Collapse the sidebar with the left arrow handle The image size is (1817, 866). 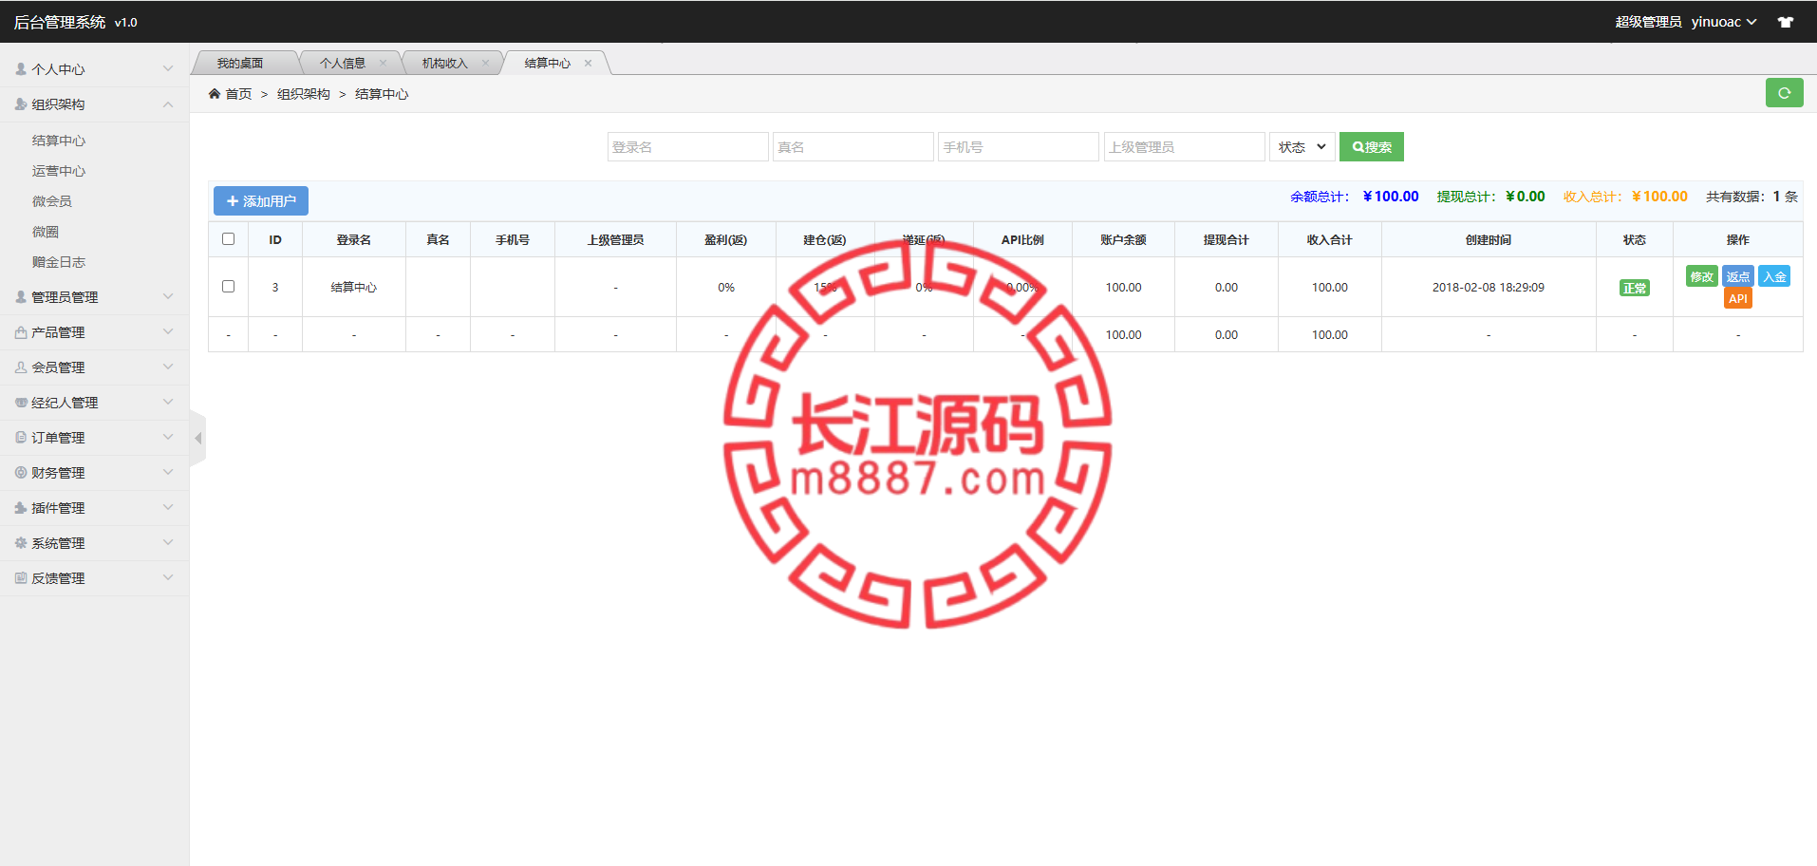pos(197,438)
